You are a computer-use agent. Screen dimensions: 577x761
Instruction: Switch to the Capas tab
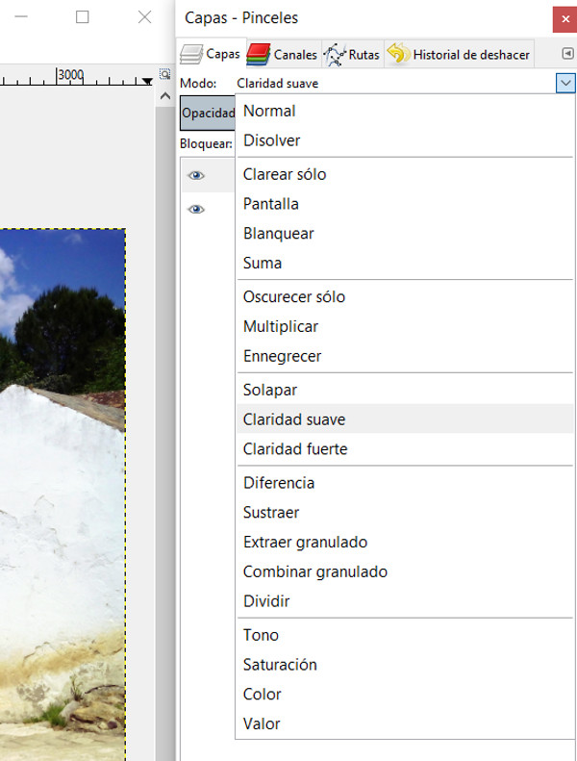pyautogui.click(x=210, y=55)
